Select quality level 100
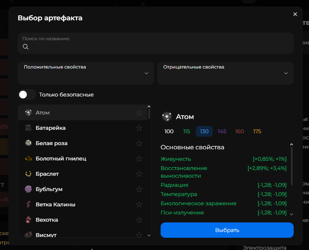The height and width of the screenshot is (250, 309). tap(169, 131)
